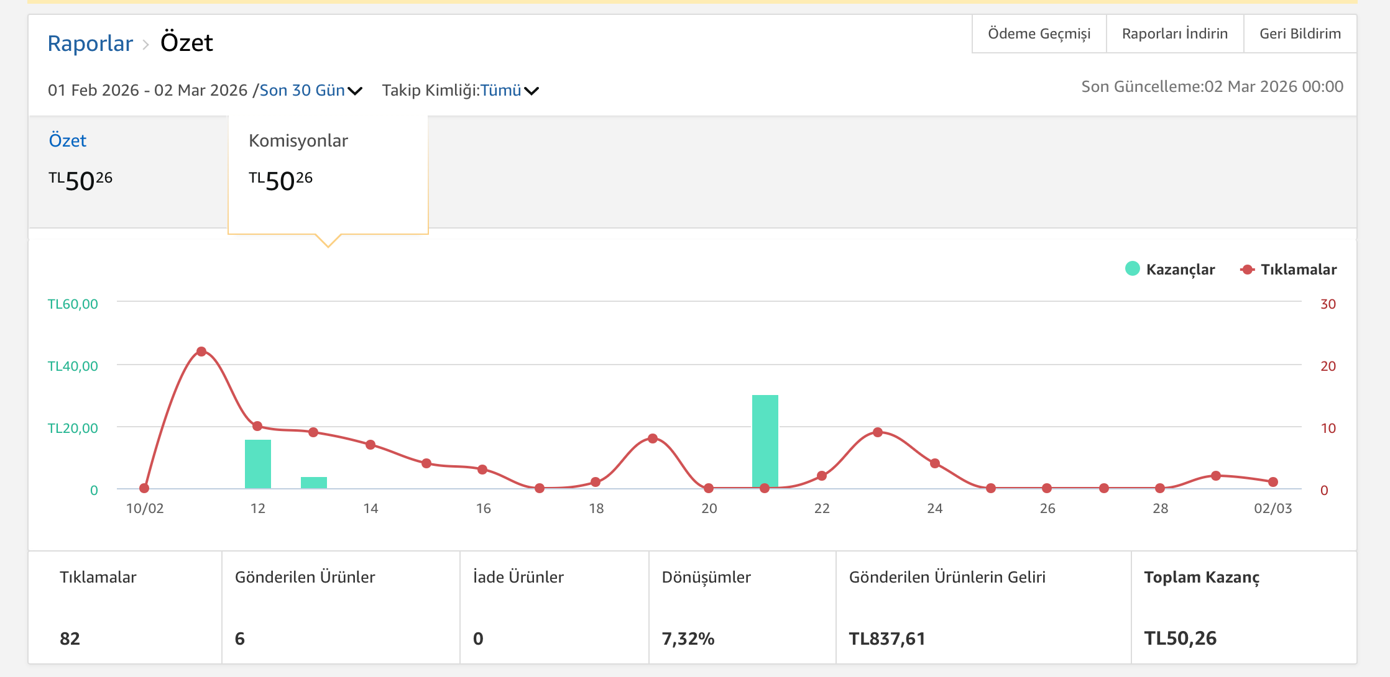The image size is (1390, 677).
Task: Switch to the Özet tab
Action: [x=67, y=140]
